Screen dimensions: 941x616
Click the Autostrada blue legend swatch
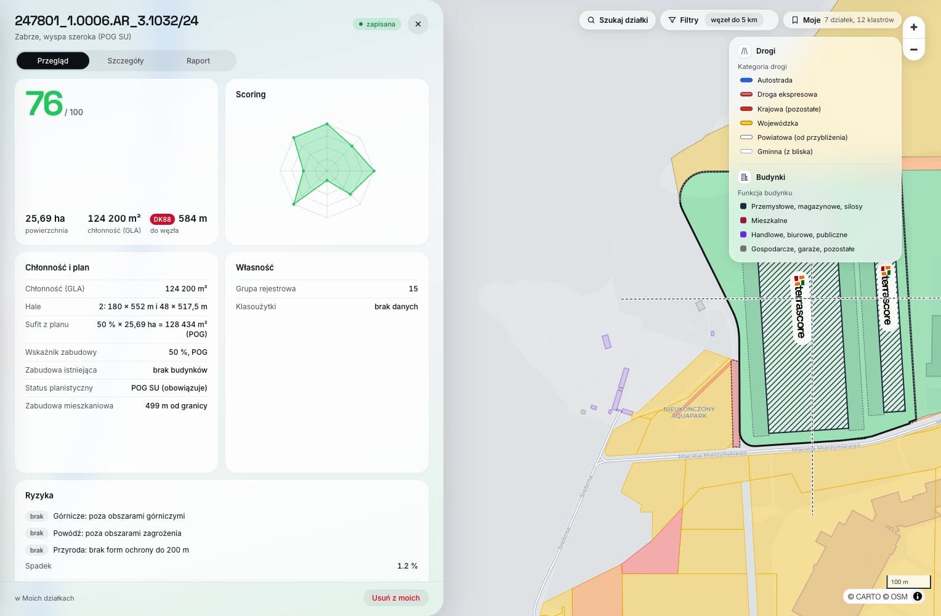pyautogui.click(x=746, y=80)
